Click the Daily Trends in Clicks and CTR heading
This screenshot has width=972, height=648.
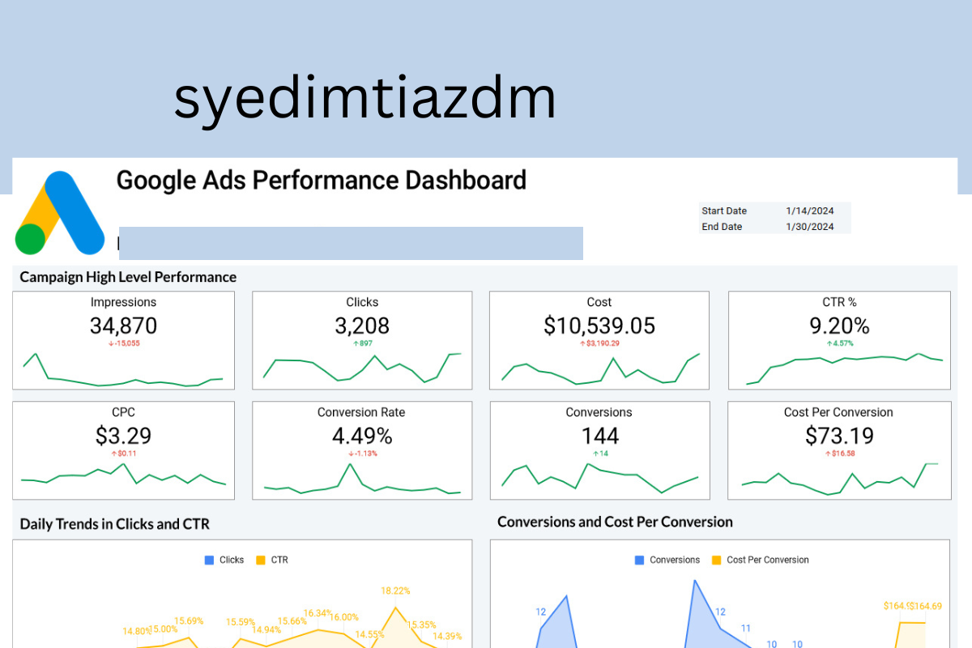click(x=114, y=524)
